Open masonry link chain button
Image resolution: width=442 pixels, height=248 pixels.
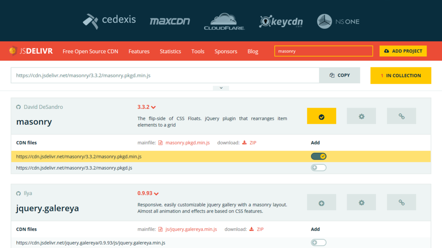click(401, 116)
